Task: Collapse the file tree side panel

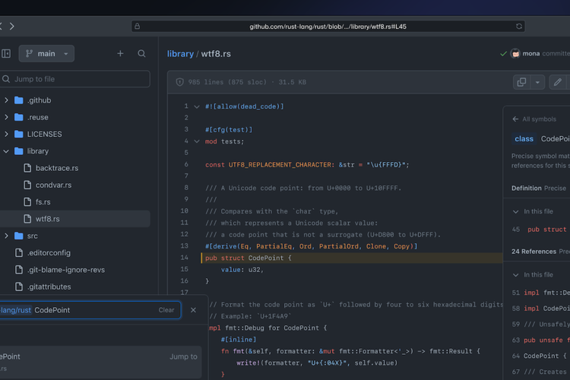Action: click(6, 54)
